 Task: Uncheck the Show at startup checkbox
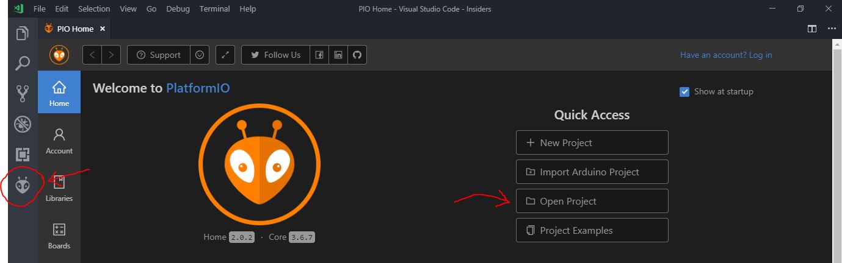click(684, 92)
